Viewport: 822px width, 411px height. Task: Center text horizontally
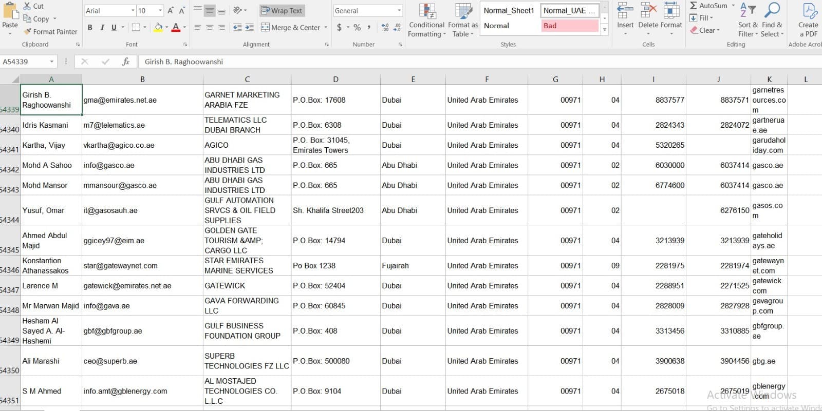[x=210, y=28]
